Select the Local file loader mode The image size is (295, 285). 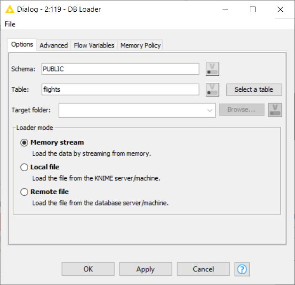click(24, 167)
